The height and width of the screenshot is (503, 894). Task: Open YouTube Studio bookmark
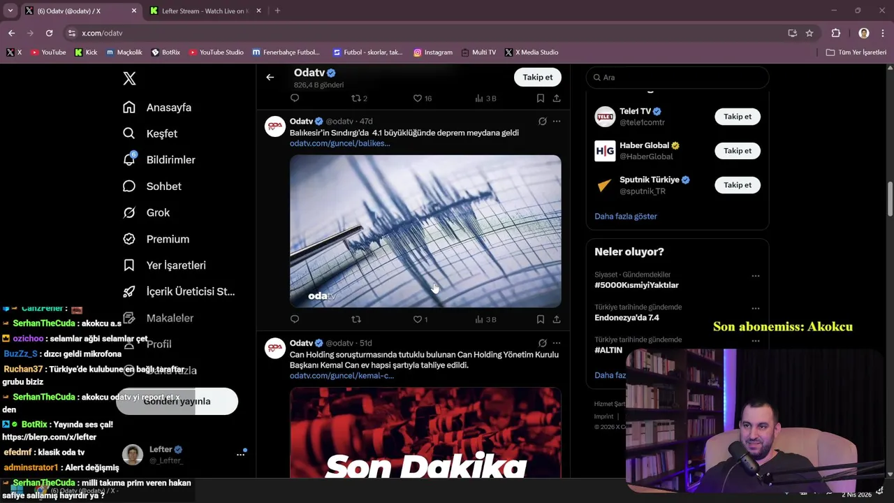[x=216, y=52]
